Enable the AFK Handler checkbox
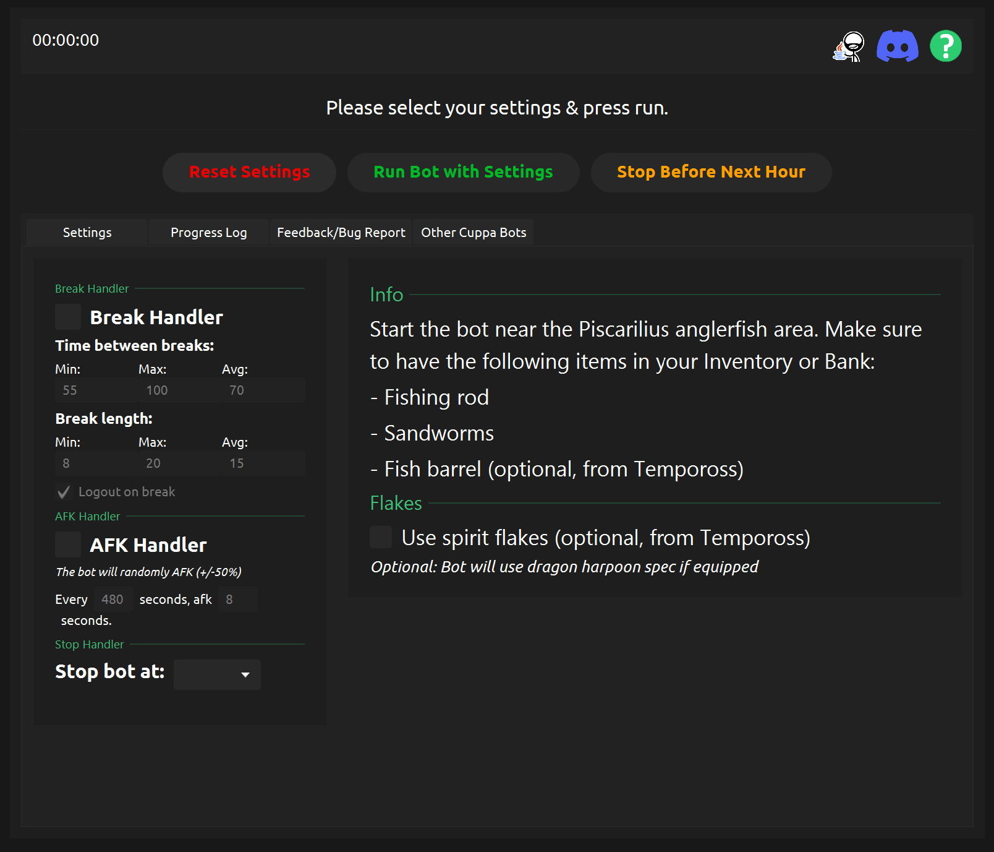Screen dimensions: 994x852 coord(68,544)
